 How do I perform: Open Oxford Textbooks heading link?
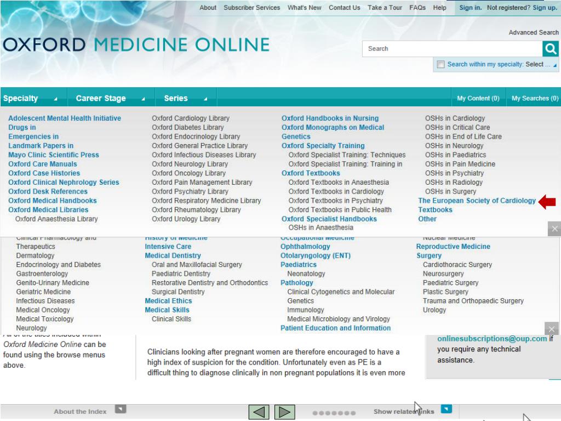coord(311,173)
